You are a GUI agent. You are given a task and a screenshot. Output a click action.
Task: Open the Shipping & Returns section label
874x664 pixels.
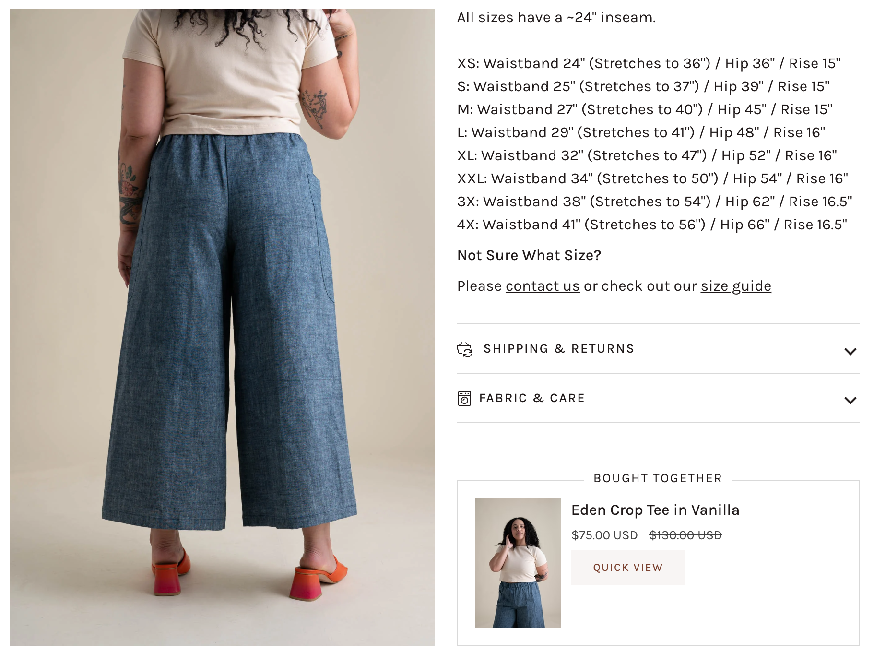click(559, 349)
